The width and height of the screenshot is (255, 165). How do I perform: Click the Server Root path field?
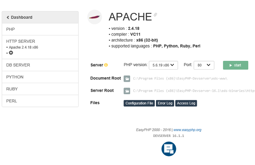pyautogui.click(x=194, y=91)
